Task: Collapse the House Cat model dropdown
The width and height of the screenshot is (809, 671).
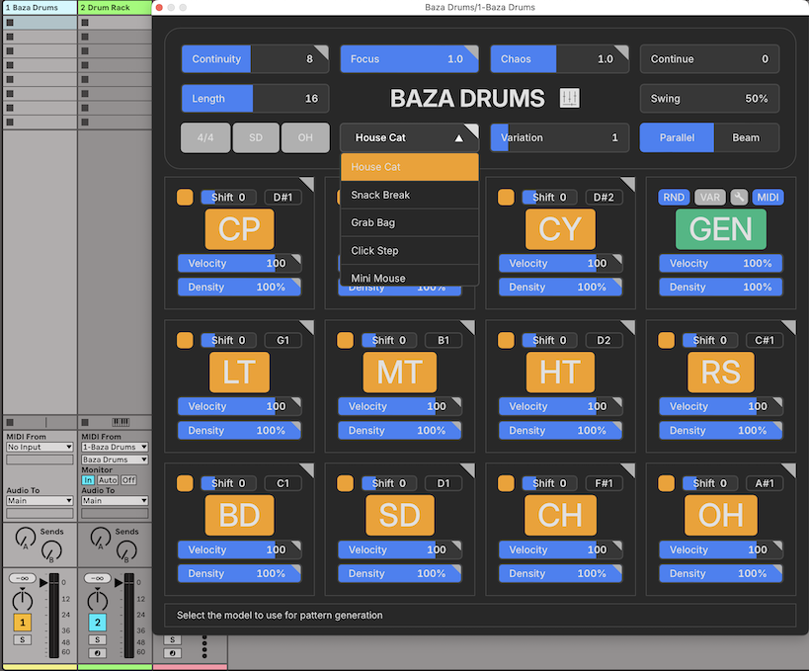Action: click(x=409, y=138)
